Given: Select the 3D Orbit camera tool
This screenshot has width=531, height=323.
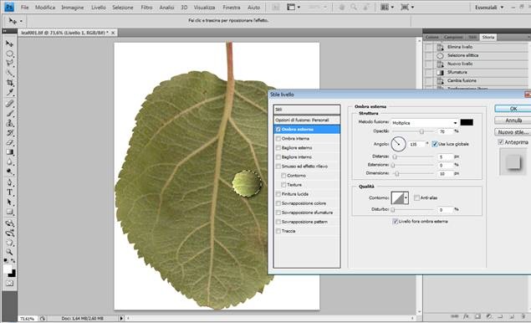Looking at the screenshot, I should tap(9, 233).
